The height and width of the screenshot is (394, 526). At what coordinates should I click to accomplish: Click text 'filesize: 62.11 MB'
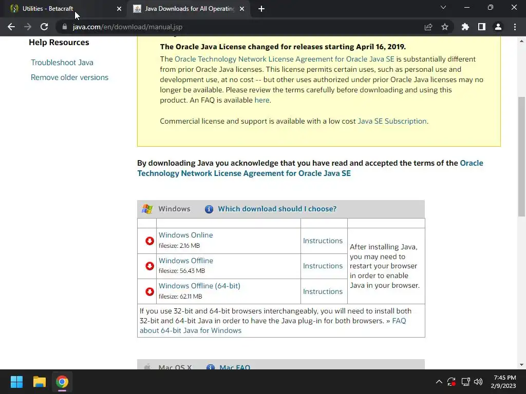[180, 296]
